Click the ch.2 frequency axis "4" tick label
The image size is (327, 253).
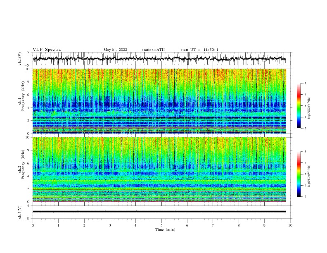pos(29,176)
